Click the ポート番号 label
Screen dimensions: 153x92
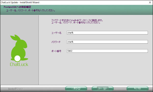(56, 51)
